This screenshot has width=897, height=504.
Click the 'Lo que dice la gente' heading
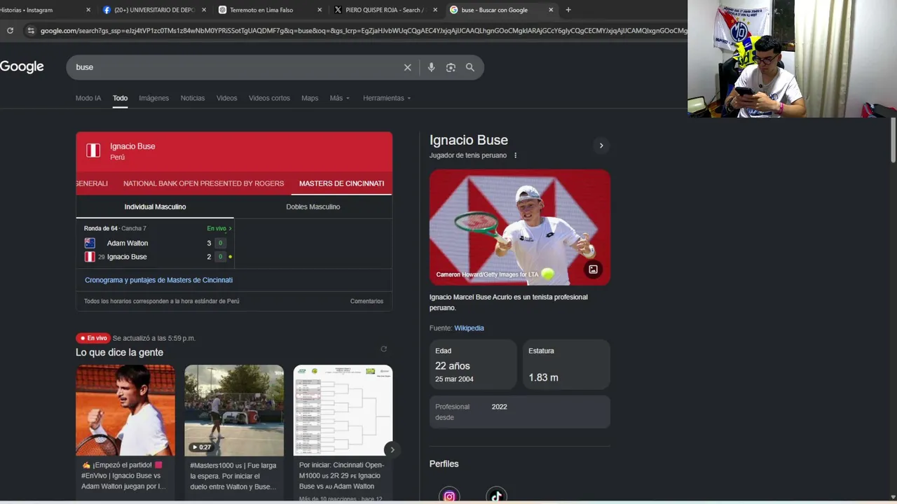[x=119, y=352]
